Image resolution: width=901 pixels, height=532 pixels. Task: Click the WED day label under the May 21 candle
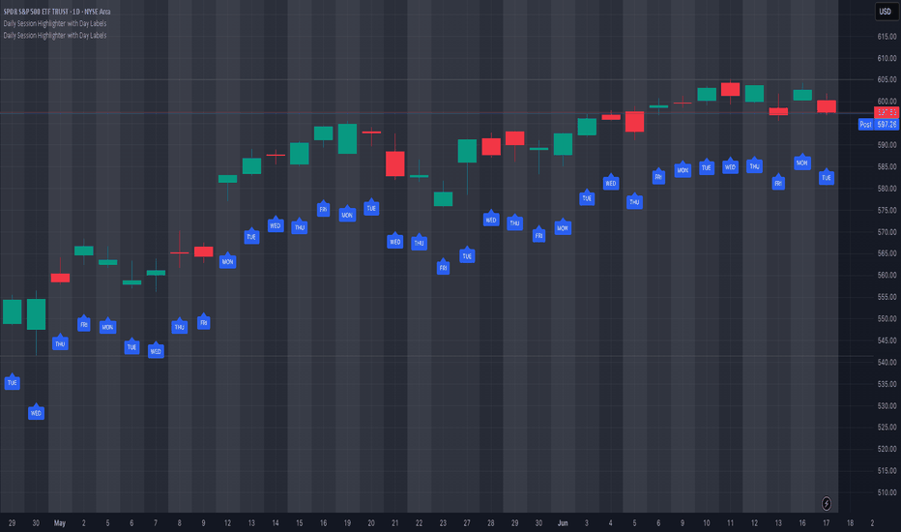click(394, 241)
